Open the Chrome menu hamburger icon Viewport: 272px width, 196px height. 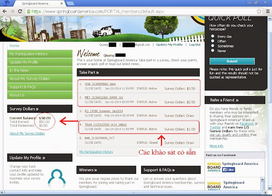tap(268, 11)
